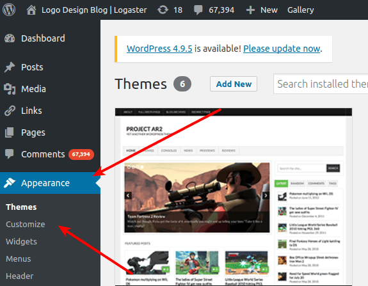
Task: Open the Header submenu item
Action: (x=19, y=276)
